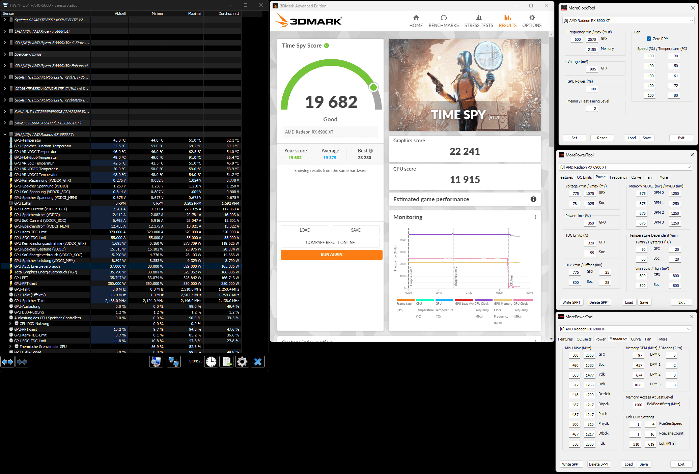
Task: Open the BENCHMARKS tab in 3DMark
Action: click(443, 21)
